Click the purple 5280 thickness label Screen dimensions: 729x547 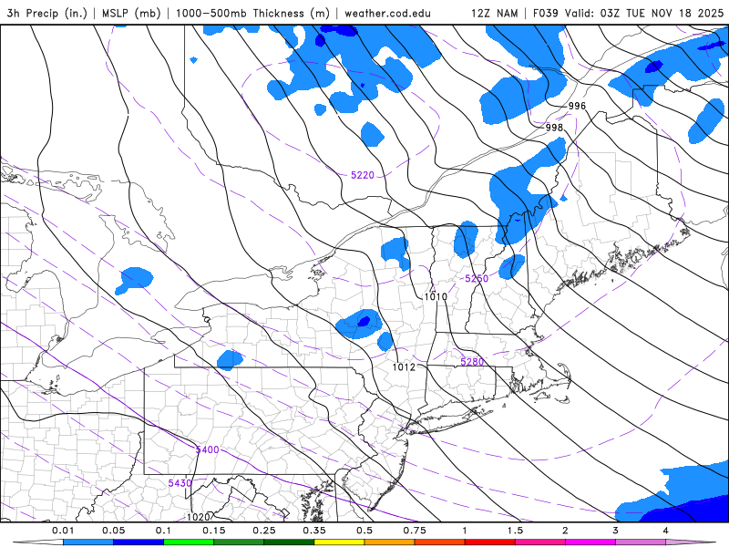tap(472, 361)
